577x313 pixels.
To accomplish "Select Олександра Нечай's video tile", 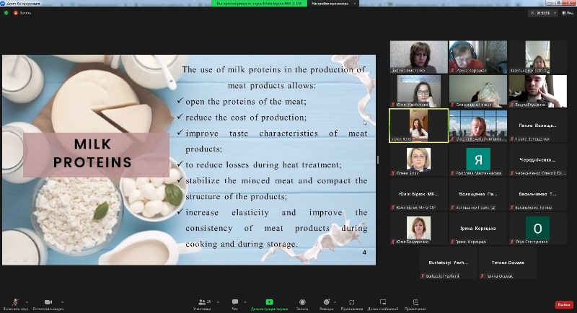I will (478, 91).
